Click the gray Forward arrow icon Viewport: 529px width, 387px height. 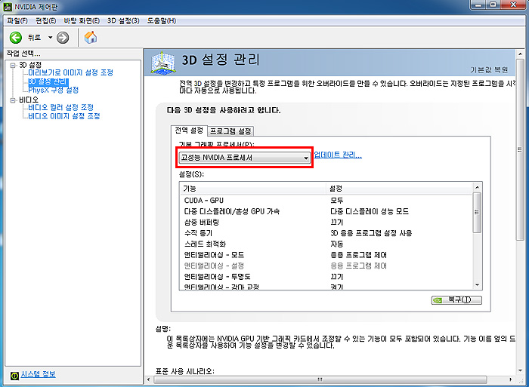tap(63, 38)
